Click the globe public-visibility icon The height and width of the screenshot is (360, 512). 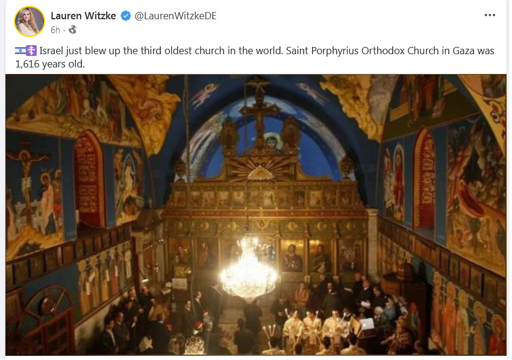[x=72, y=29]
